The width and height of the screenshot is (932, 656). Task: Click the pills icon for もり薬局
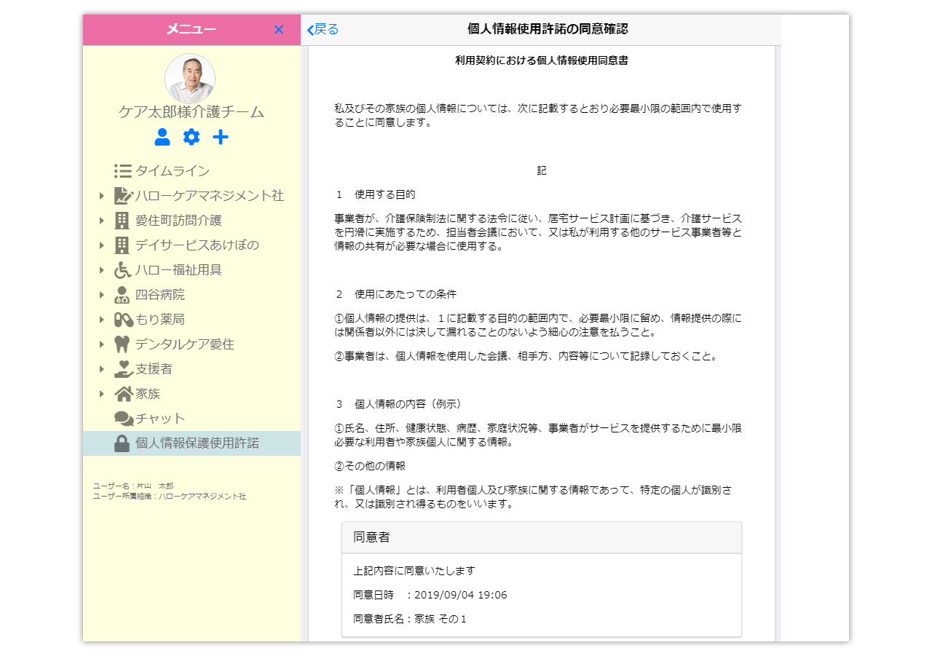(123, 320)
